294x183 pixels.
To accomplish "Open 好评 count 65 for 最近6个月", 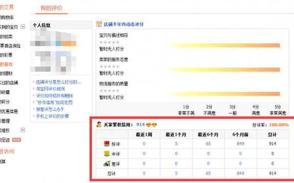I will pos(208,143).
